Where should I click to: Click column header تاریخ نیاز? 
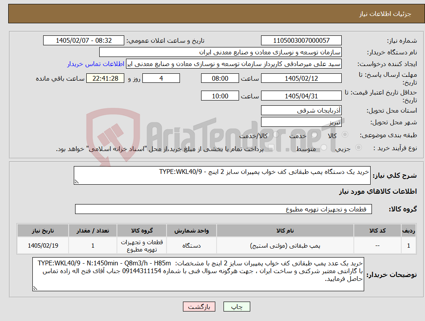(43, 231)
